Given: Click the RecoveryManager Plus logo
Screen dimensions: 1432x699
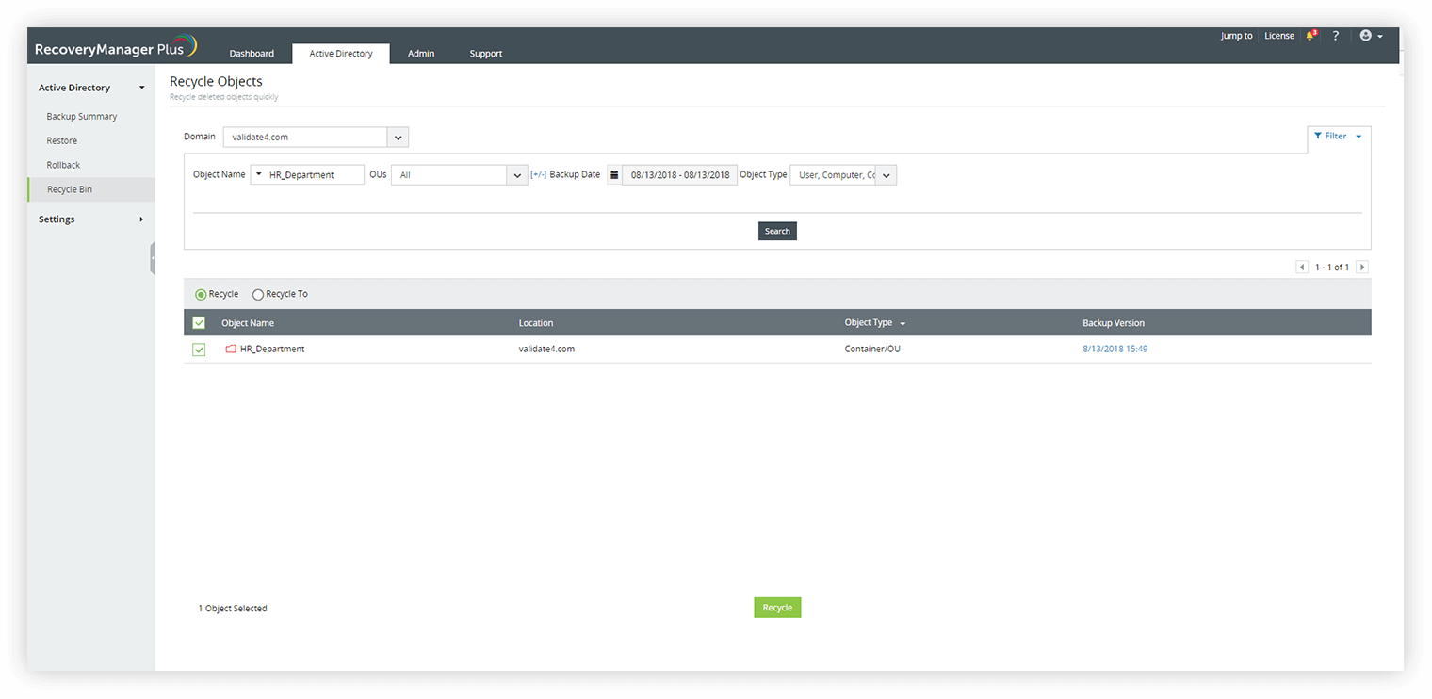Looking at the screenshot, I should pyautogui.click(x=116, y=47).
